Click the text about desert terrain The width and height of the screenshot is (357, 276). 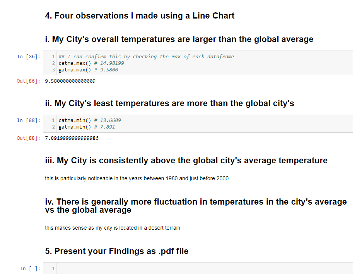click(x=113, y=228)
